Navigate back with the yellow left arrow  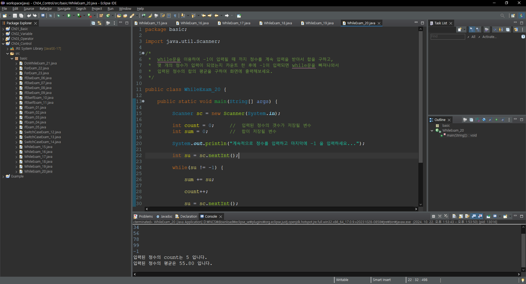(216, 16)
